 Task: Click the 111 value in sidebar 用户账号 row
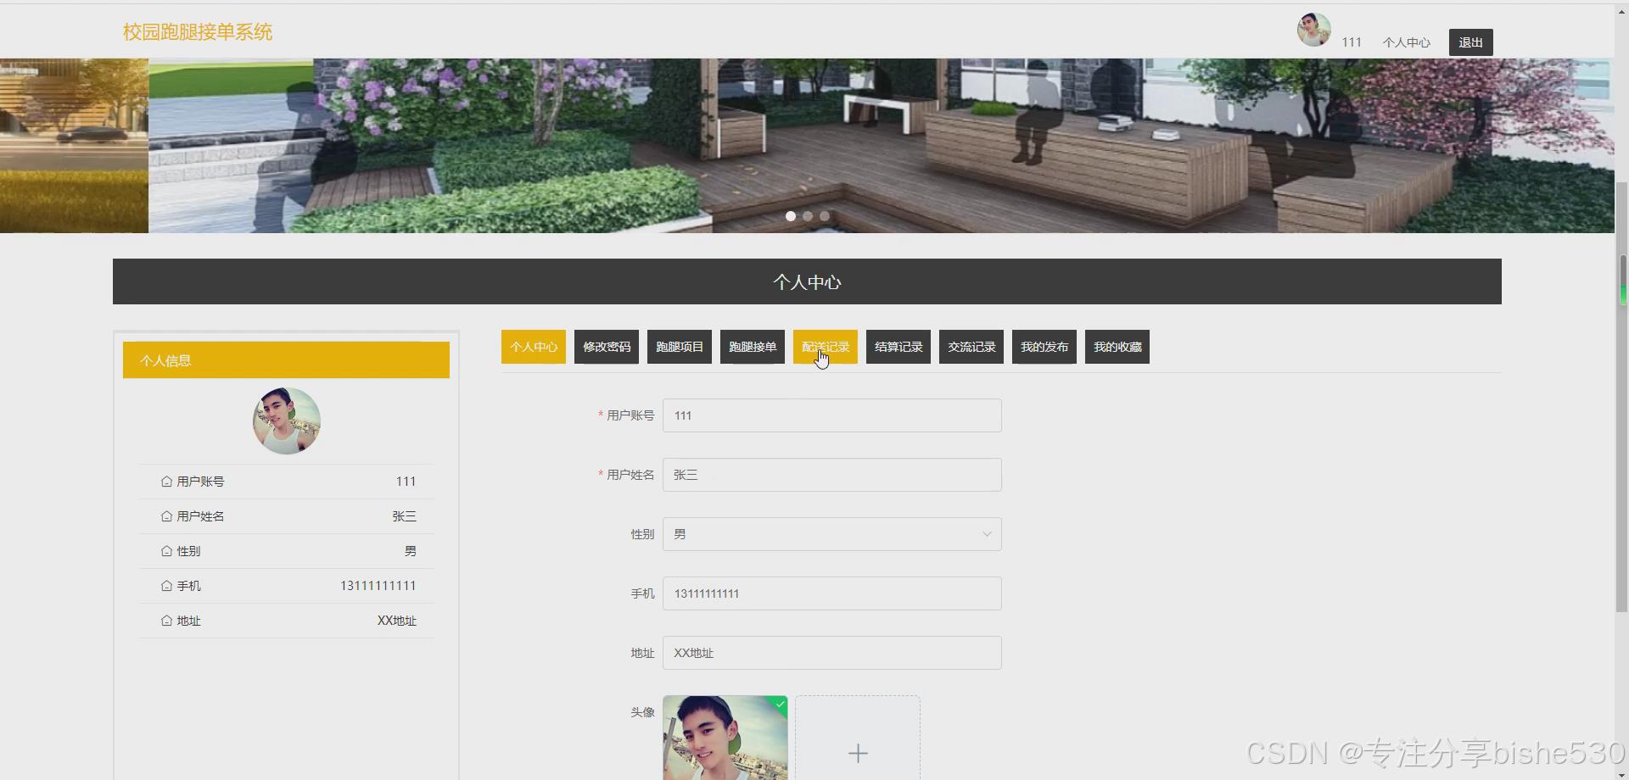point(406,482)
